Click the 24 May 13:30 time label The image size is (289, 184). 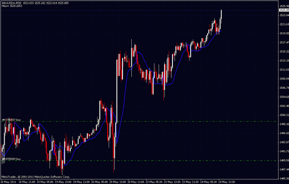coord(227,182)
